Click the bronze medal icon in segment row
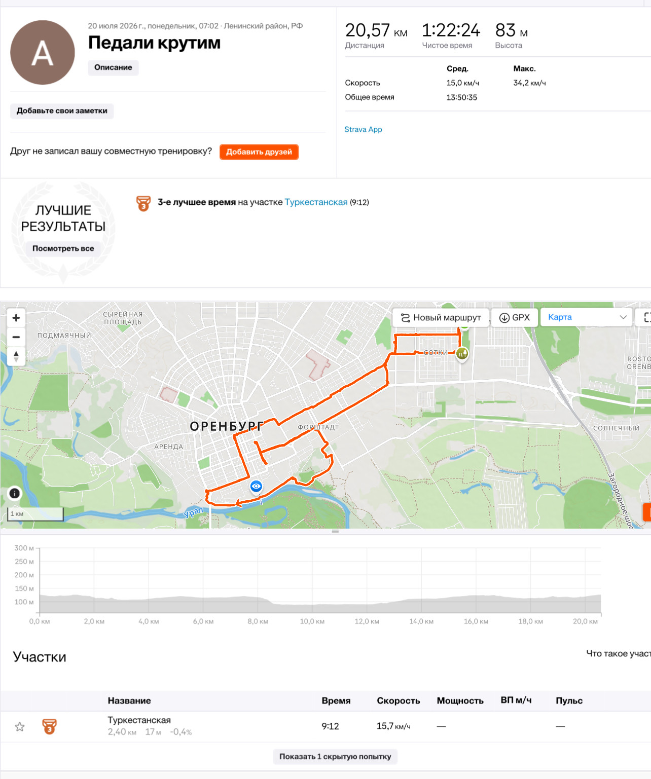651x779 pixels. coord(49,727)
